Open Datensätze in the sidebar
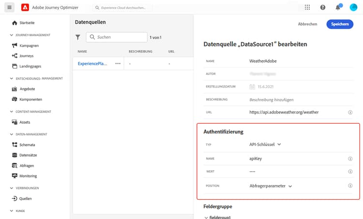Image resolution: width=363 pixels, height=219 pixels. (x=25, y=155)
